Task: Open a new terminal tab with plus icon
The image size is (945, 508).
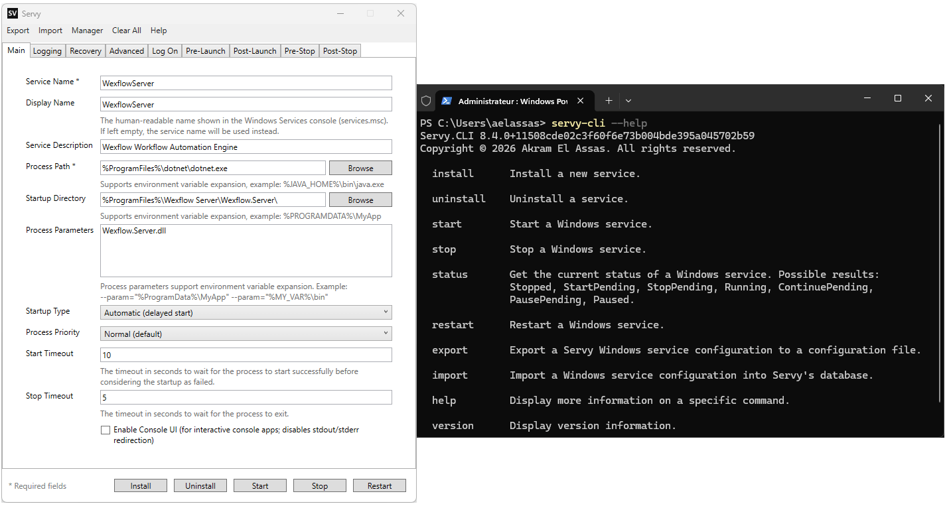Action: coord(609,101)
